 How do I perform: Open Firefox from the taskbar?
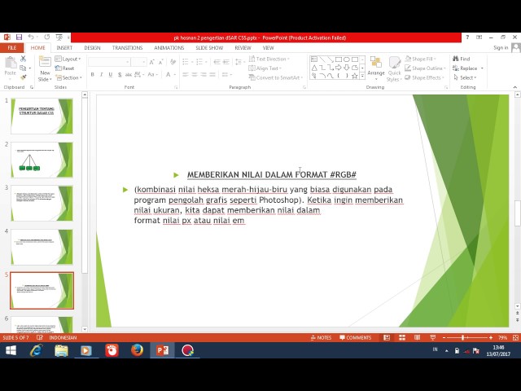[137, 350]
